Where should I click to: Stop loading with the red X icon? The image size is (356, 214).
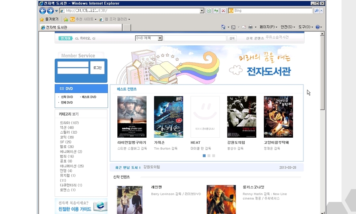point(223,11)
